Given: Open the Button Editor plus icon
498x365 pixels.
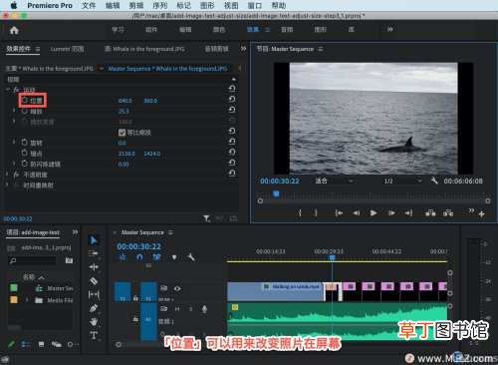Looking at the screenshot, I should (x=482, y=214).
